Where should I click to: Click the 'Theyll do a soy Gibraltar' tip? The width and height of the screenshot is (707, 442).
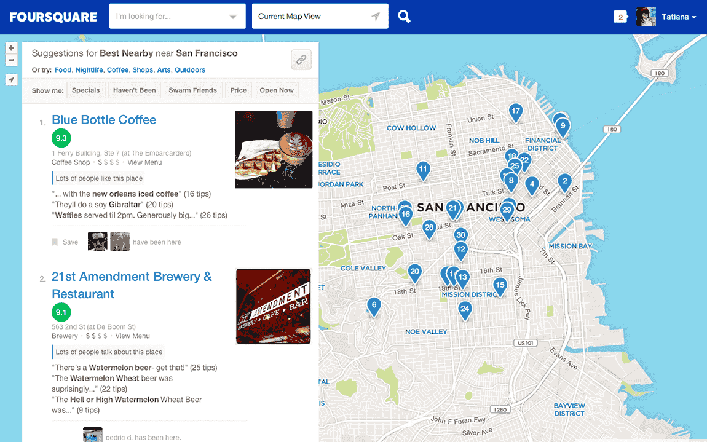pyautogui.click(x=113, y=205)
